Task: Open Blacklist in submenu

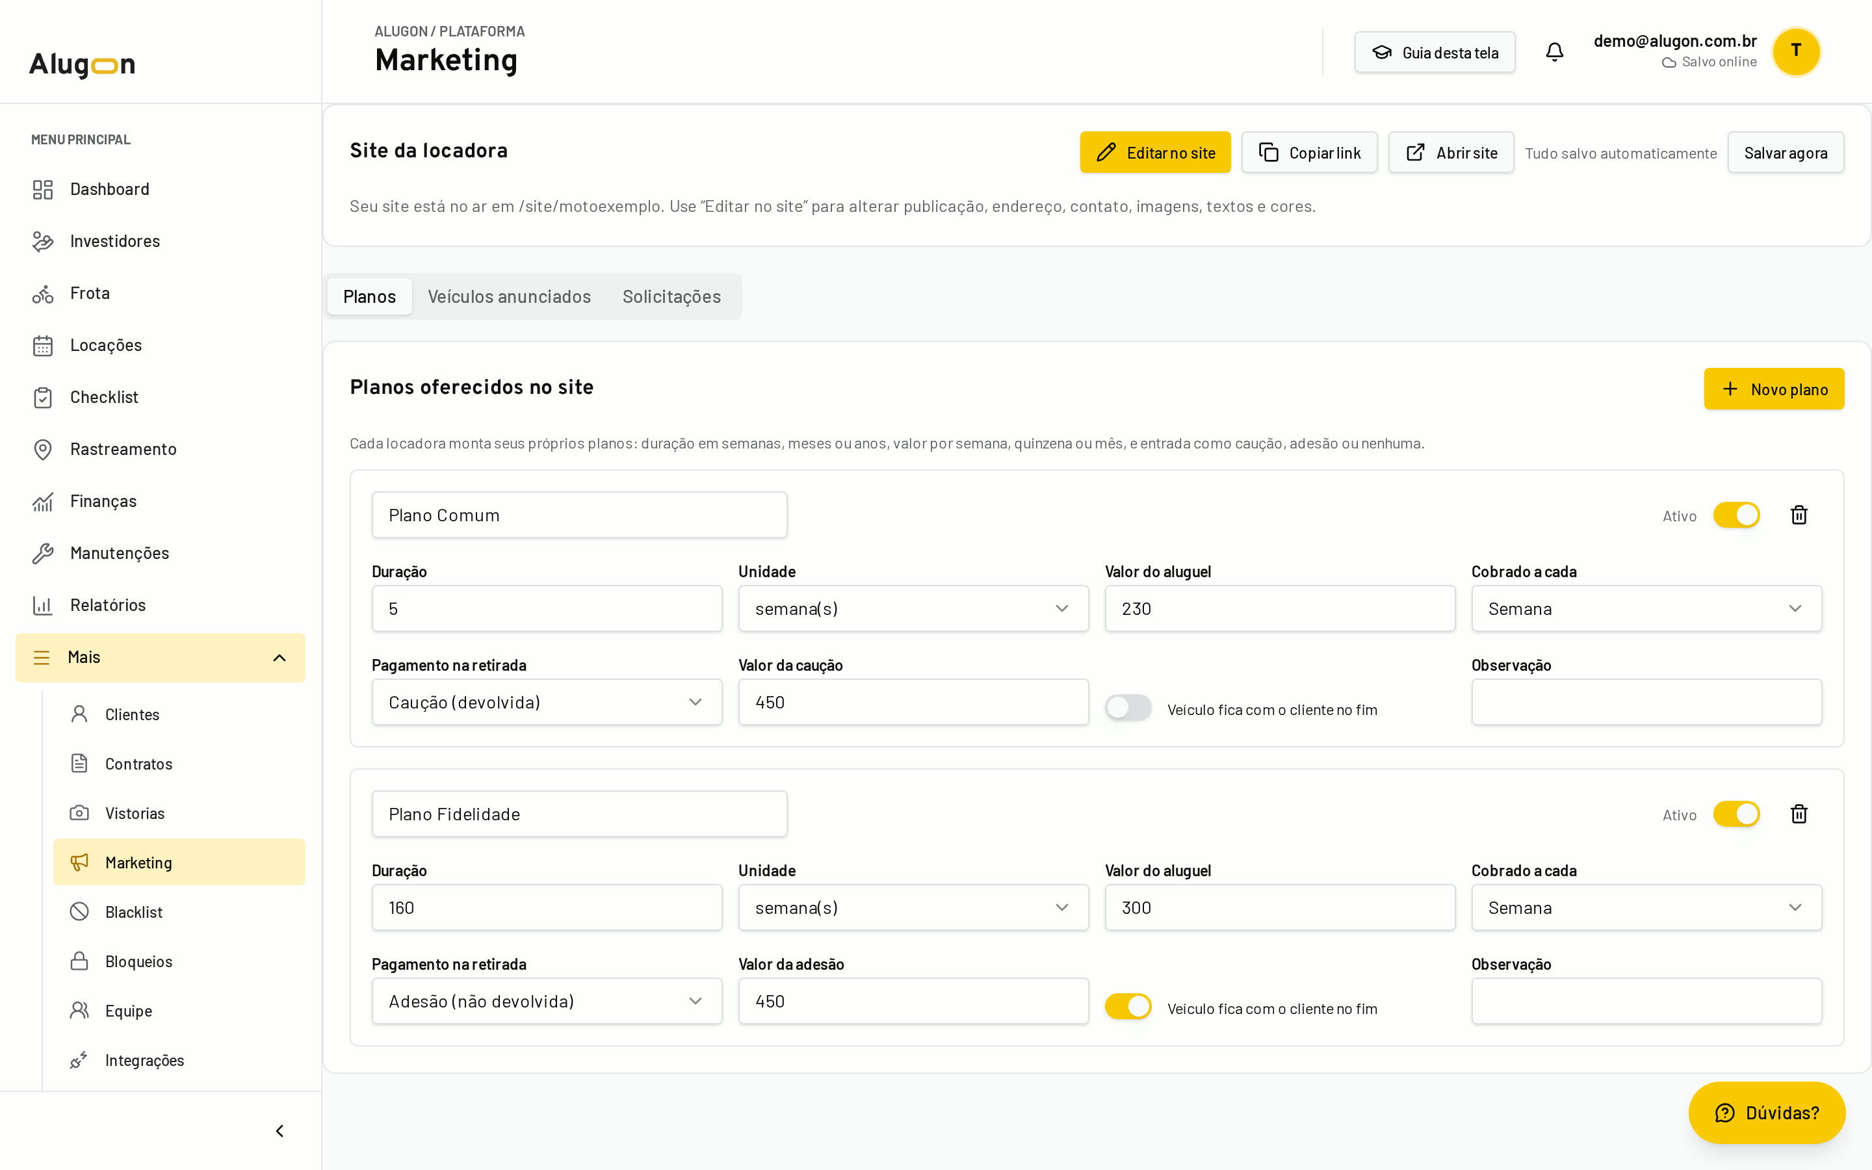Action: pos(179,911)
